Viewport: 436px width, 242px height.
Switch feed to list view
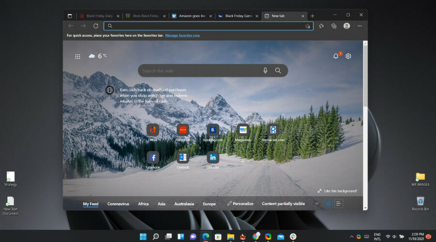[x=339, y=204]
